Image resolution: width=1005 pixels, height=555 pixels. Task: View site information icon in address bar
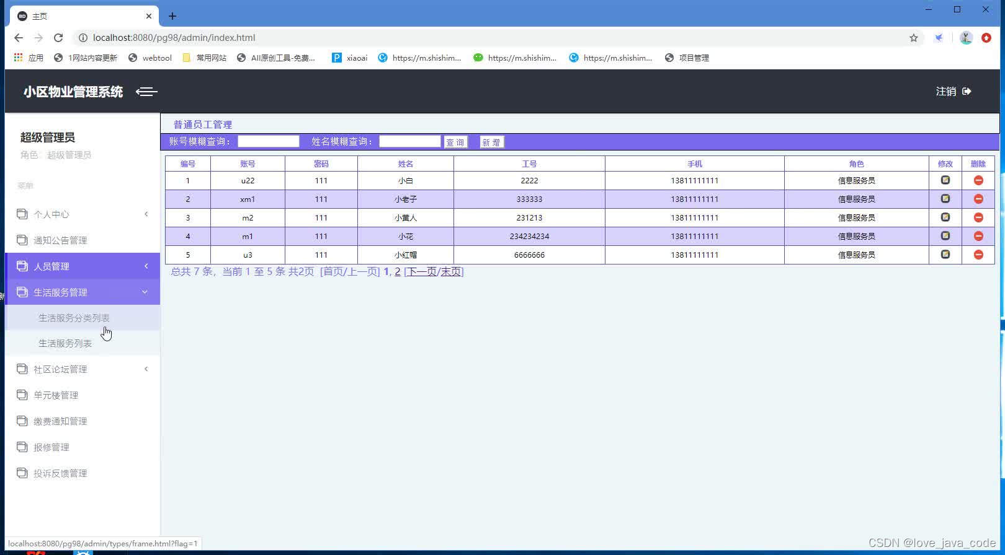coord(83,38)
